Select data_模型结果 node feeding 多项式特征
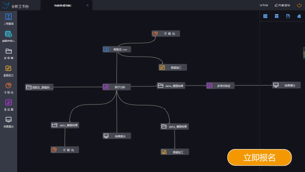 (x=171, y=86)
